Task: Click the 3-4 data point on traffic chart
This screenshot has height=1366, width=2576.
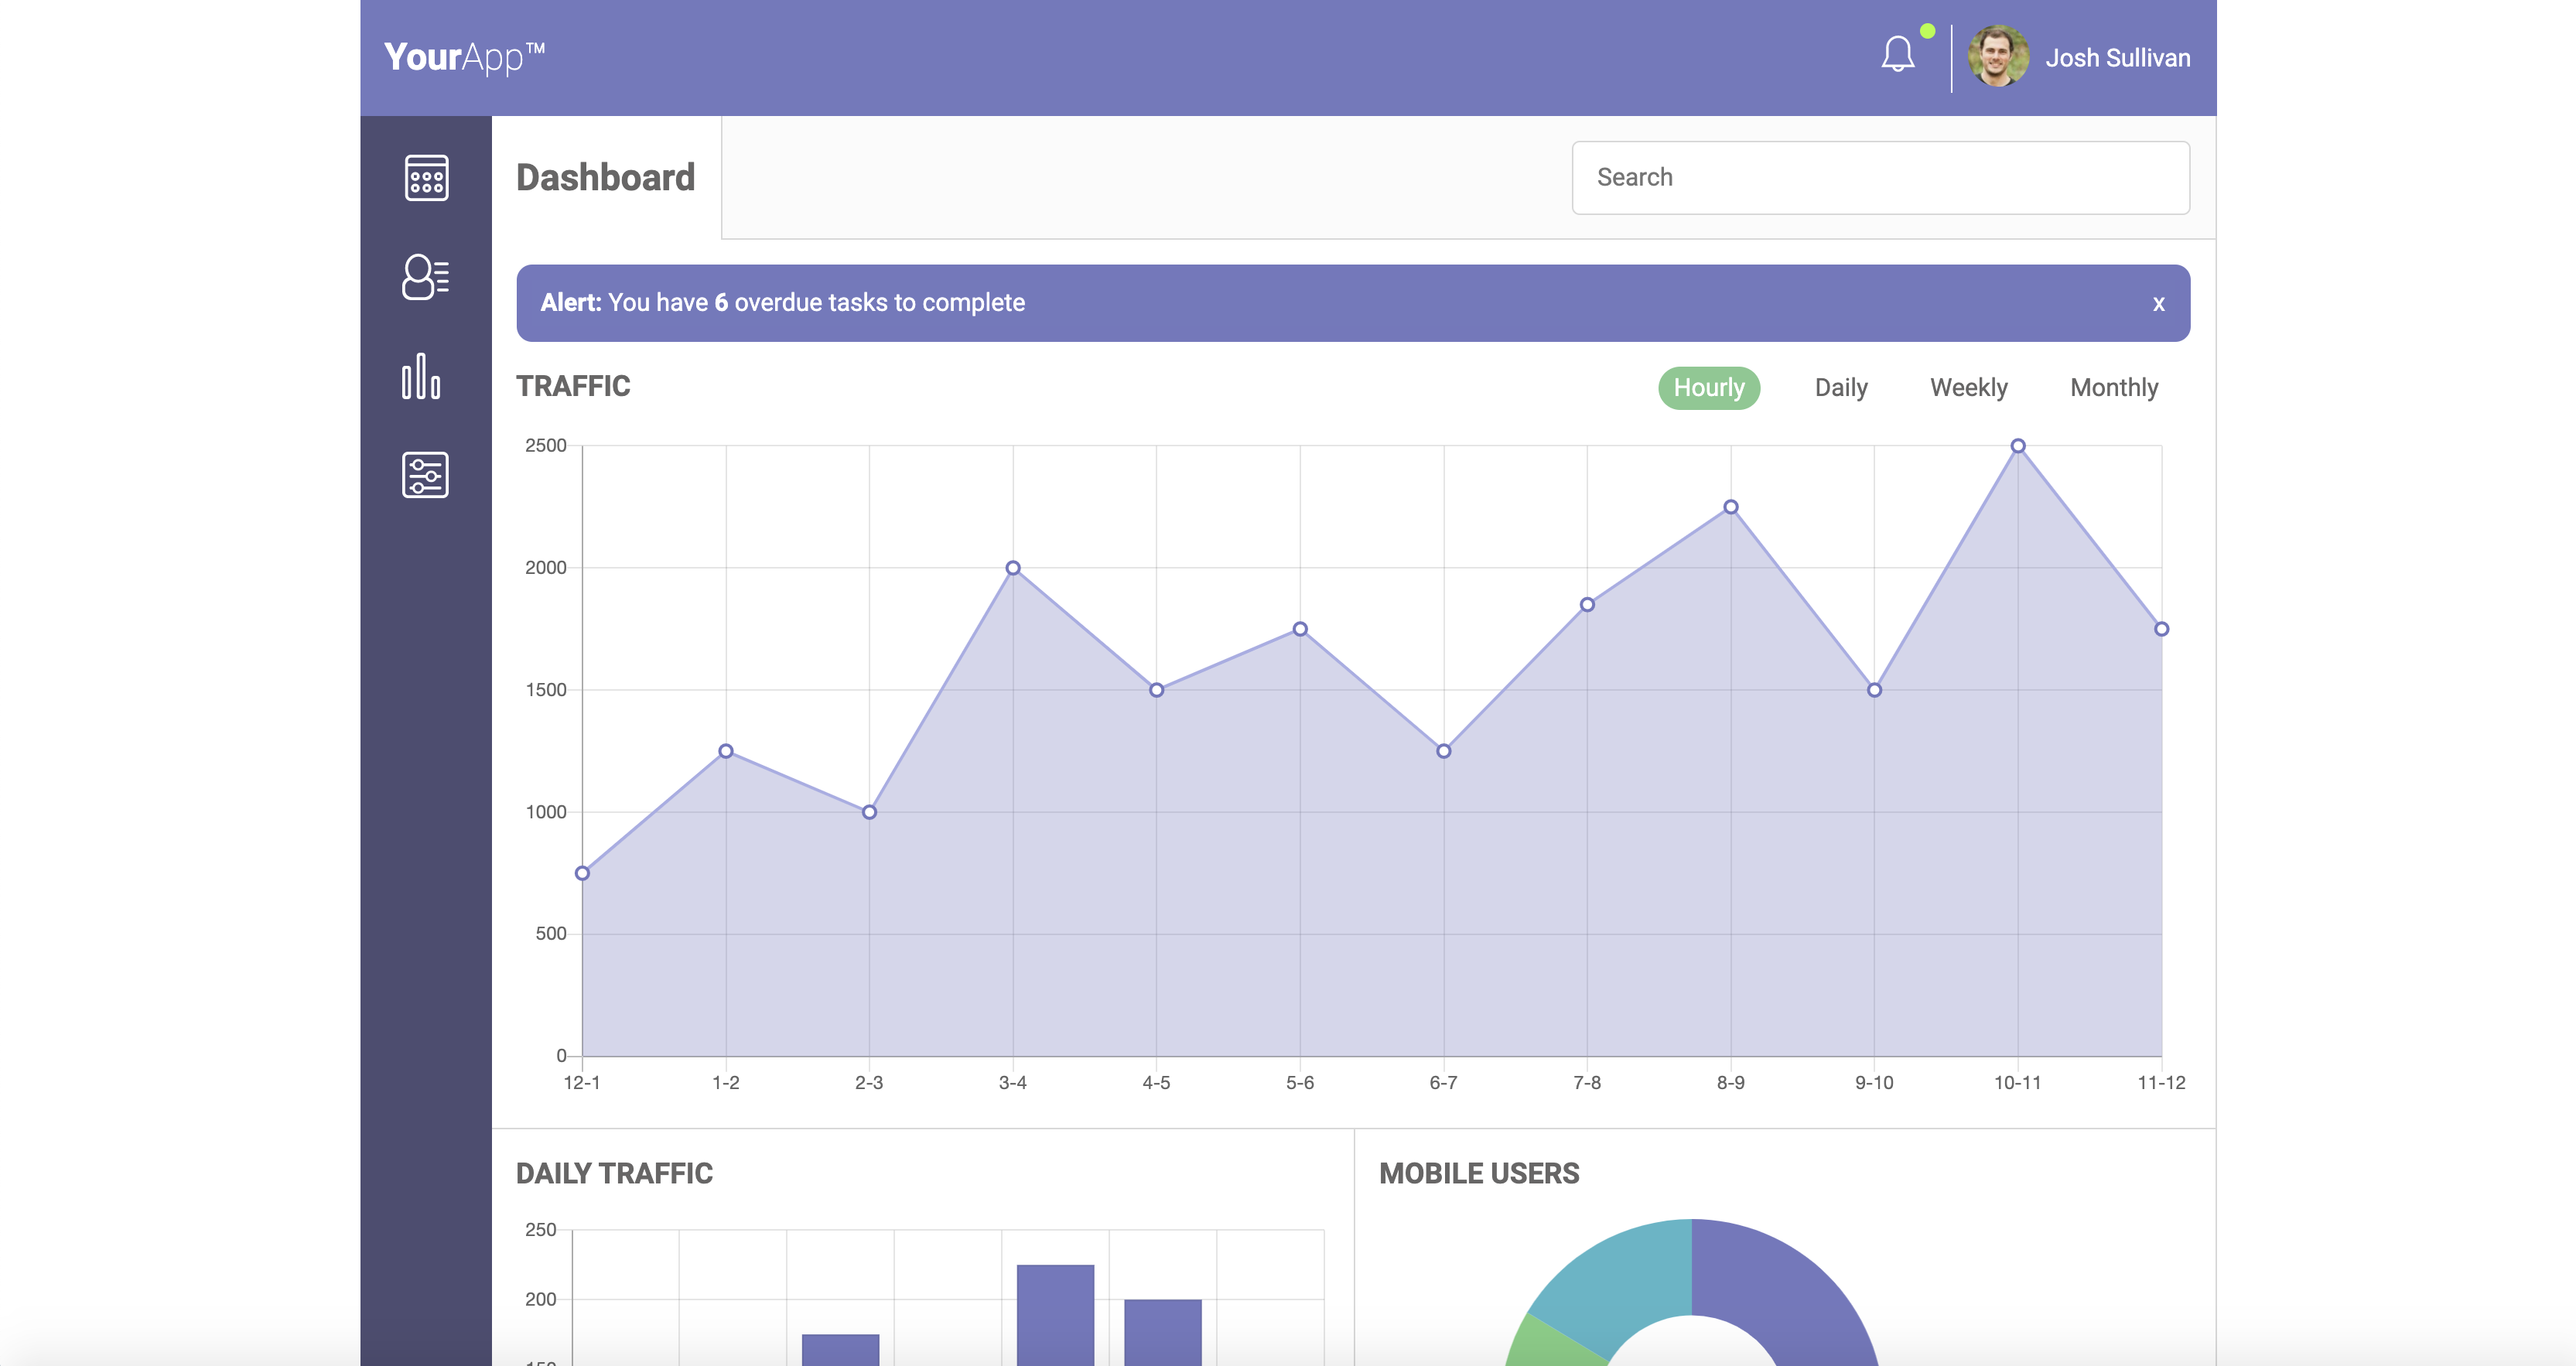Action: (x=1013, y=568)
